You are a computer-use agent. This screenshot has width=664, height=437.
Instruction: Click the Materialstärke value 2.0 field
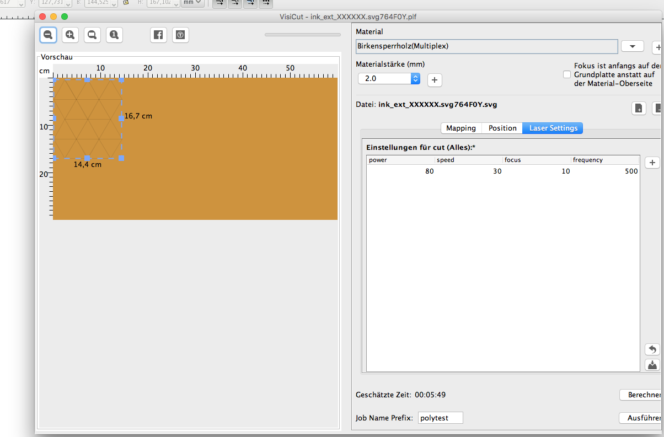click(x=384, y=78)
